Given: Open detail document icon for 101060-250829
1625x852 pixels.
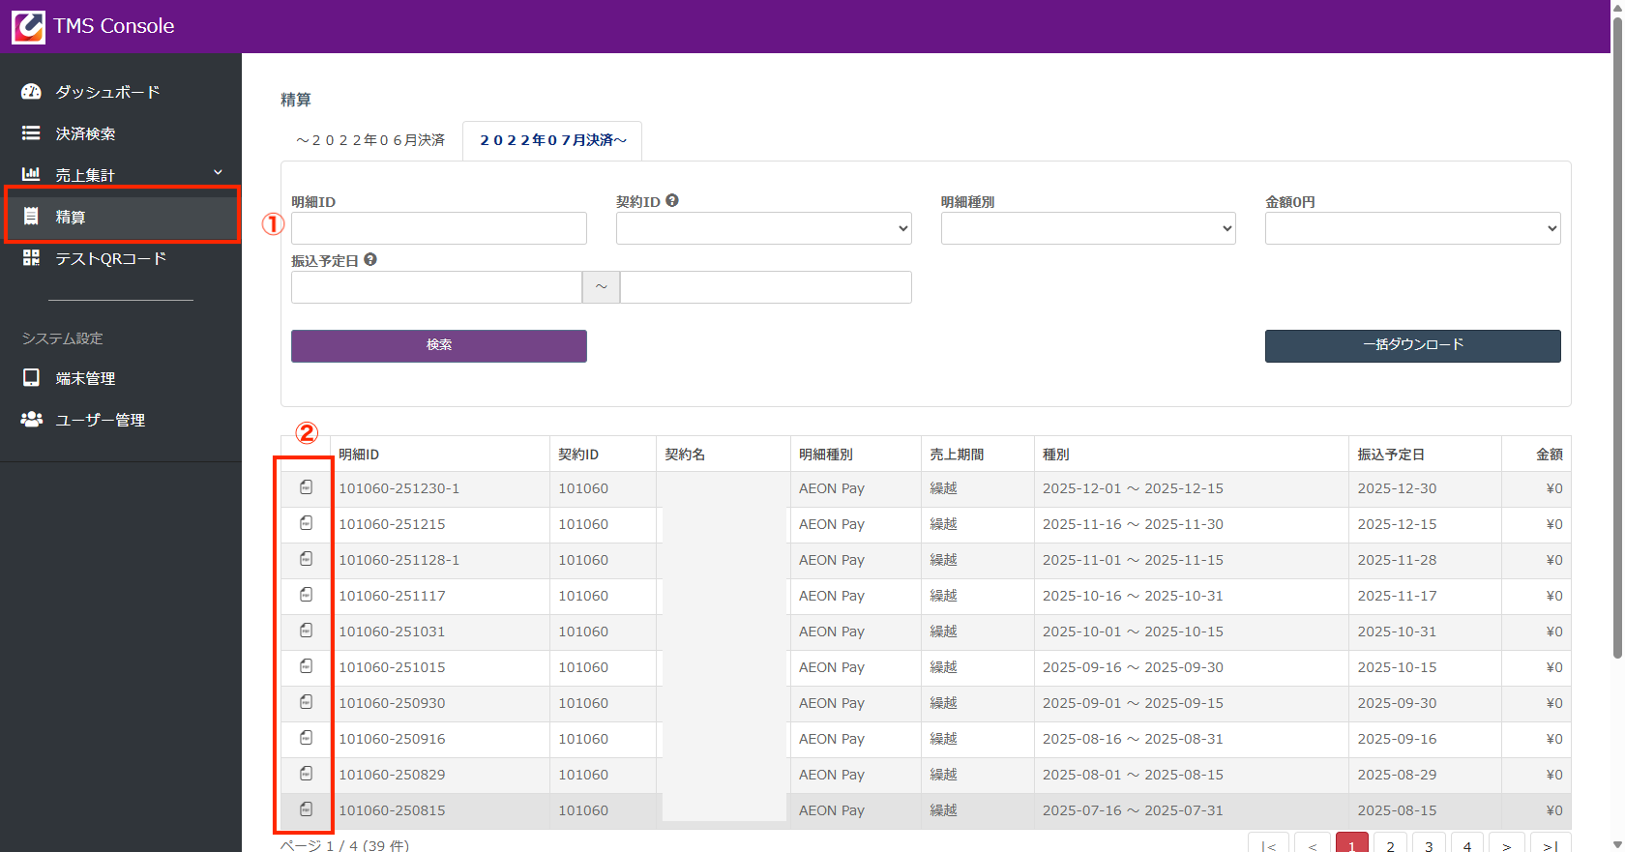Looking at the screenshot, I should 306,774.
